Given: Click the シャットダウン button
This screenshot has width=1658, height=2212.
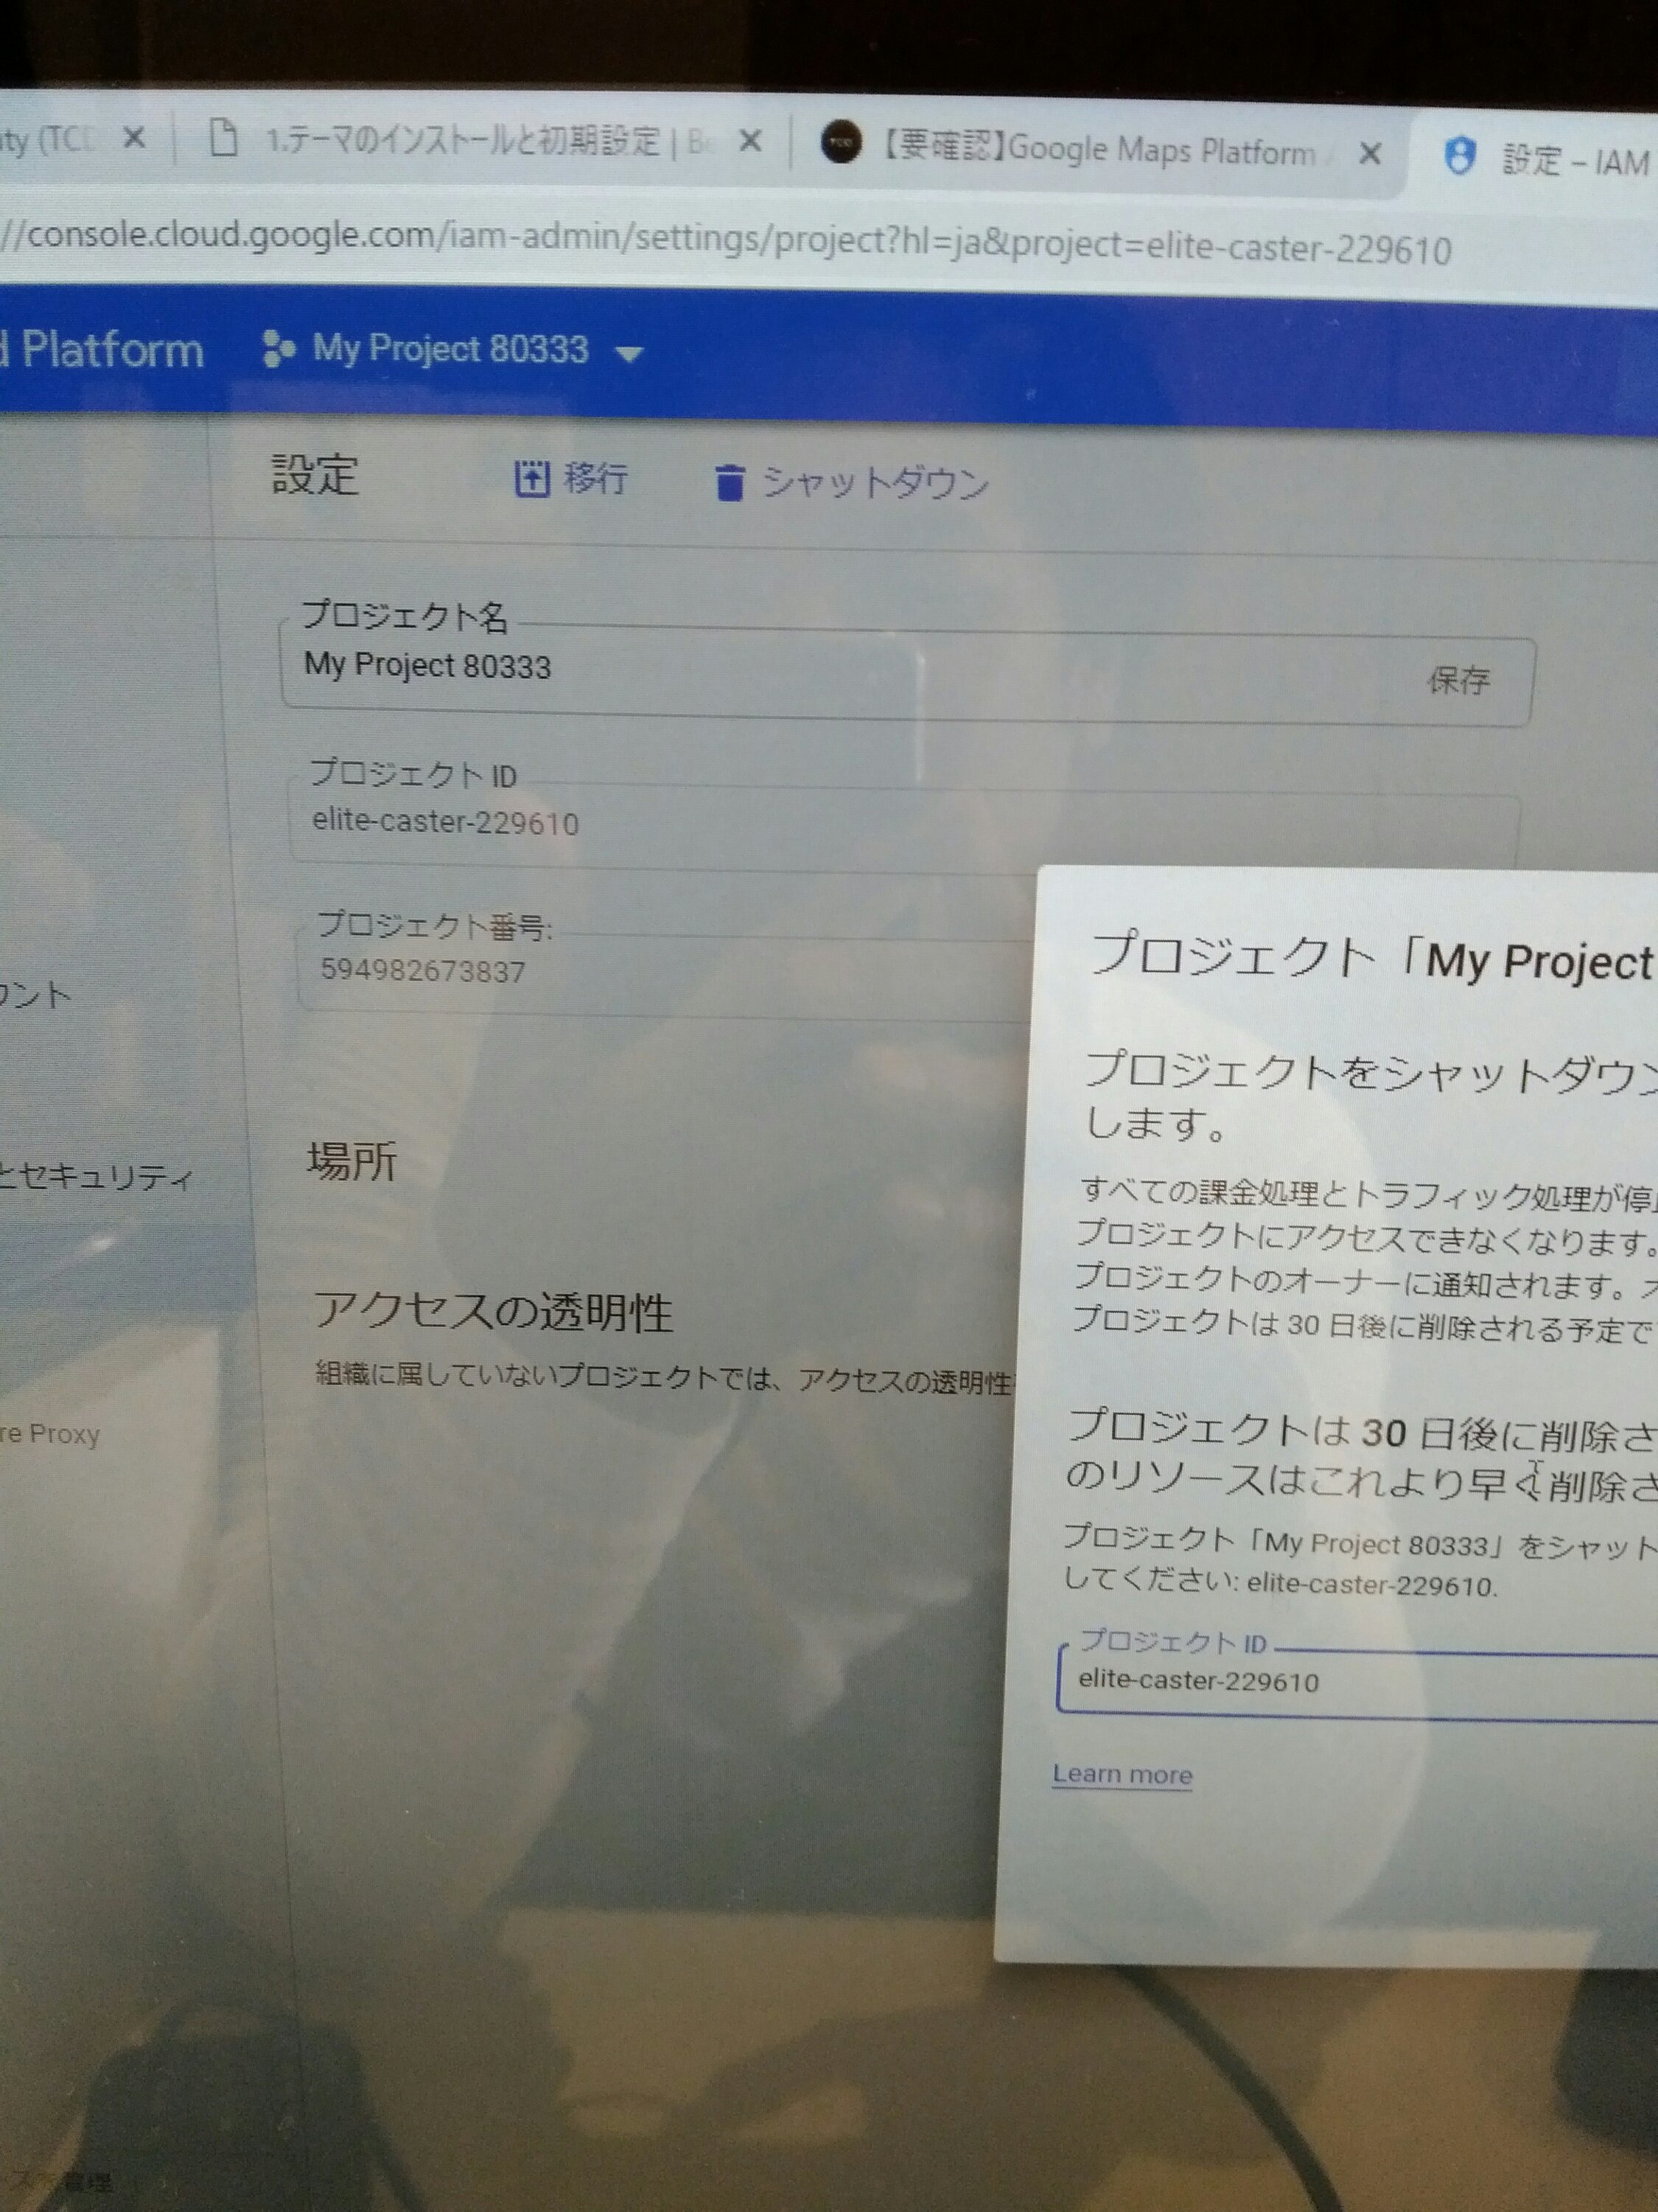Looking at the screenshot, I should (x=853, y=482).
